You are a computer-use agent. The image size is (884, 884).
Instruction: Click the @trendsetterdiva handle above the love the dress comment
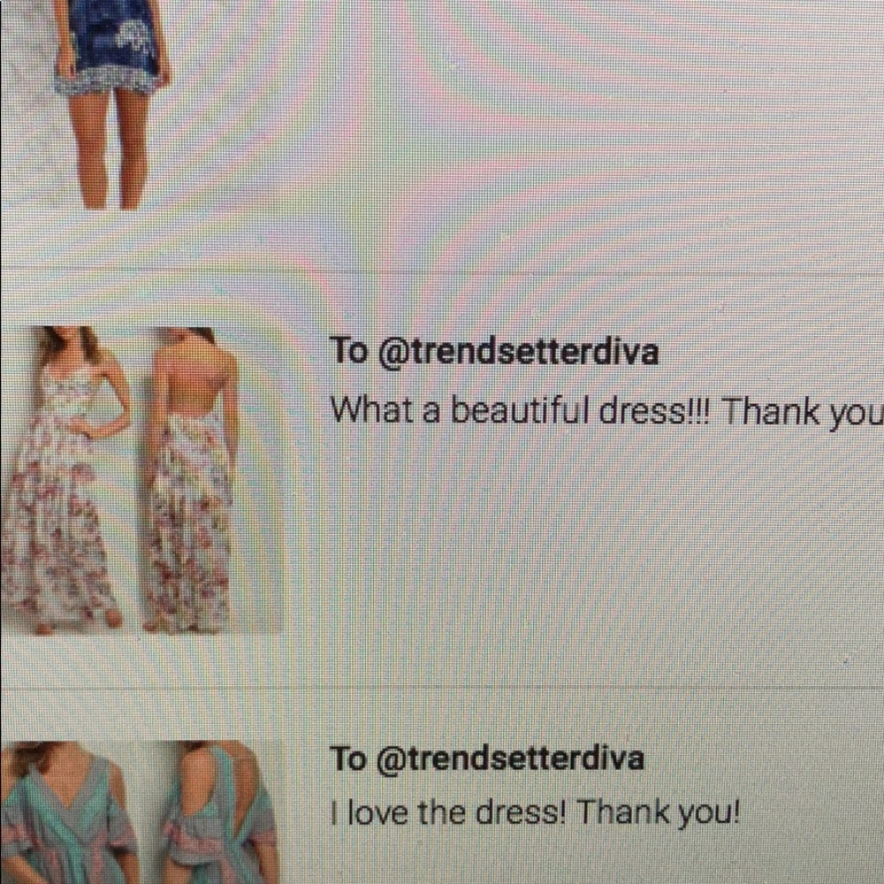click(x=510, y=758)
